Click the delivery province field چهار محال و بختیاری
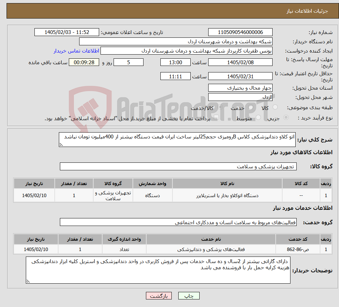The width and height of the screenshot is (339, 307). tap(240, 88)
